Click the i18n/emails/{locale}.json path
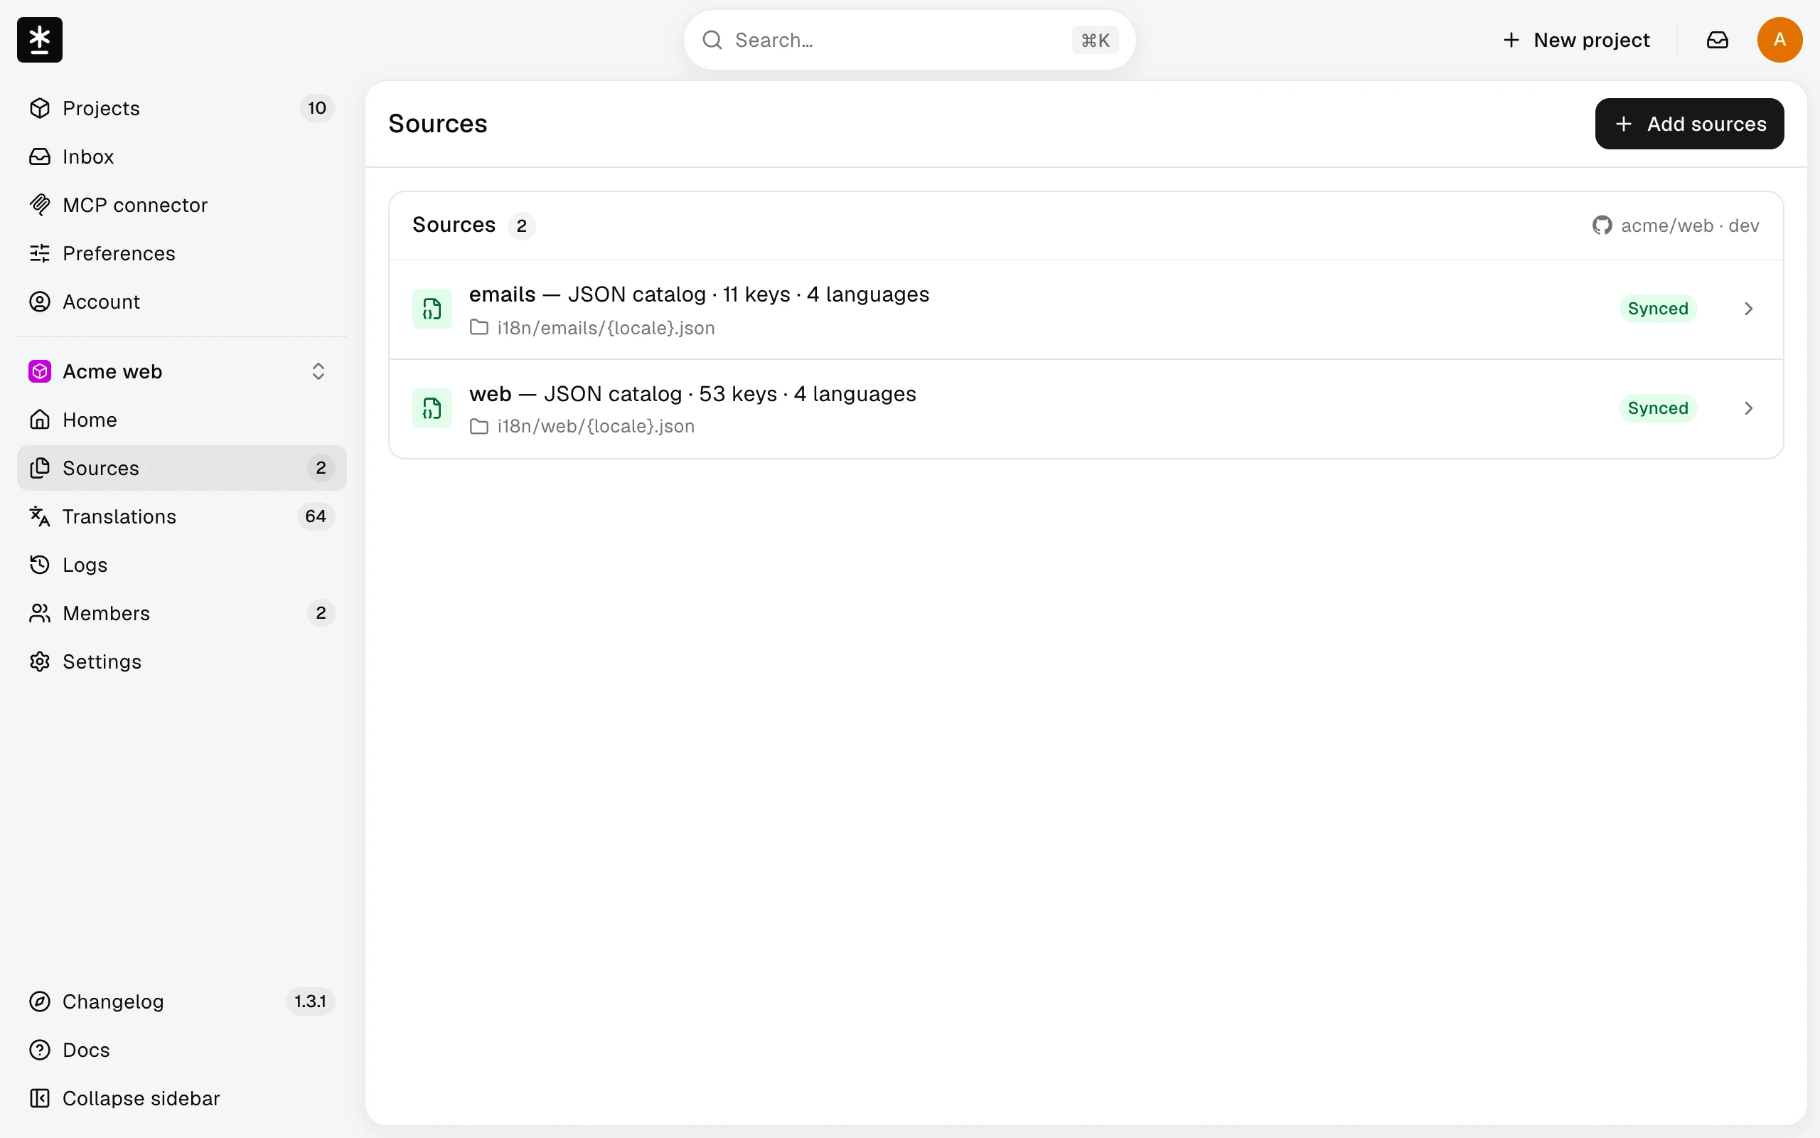 pos(606,328)
